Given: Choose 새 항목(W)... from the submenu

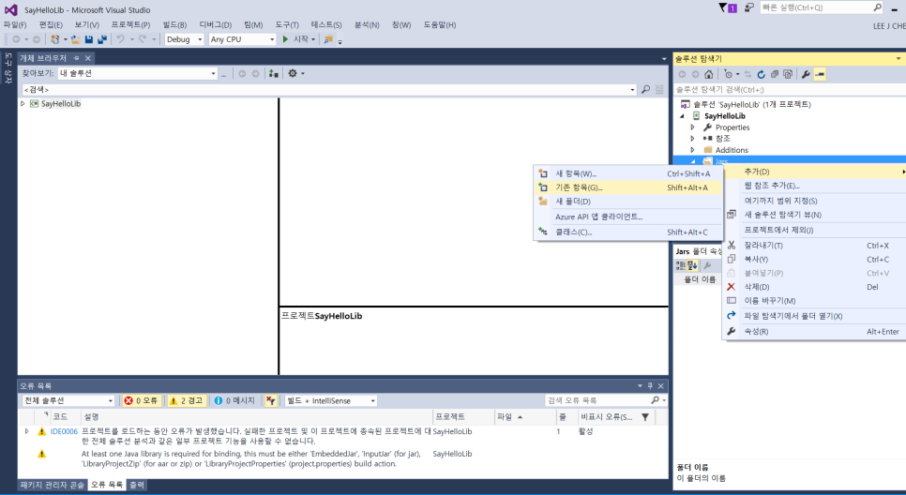Looking at the screenshot, I should point(628,173).
